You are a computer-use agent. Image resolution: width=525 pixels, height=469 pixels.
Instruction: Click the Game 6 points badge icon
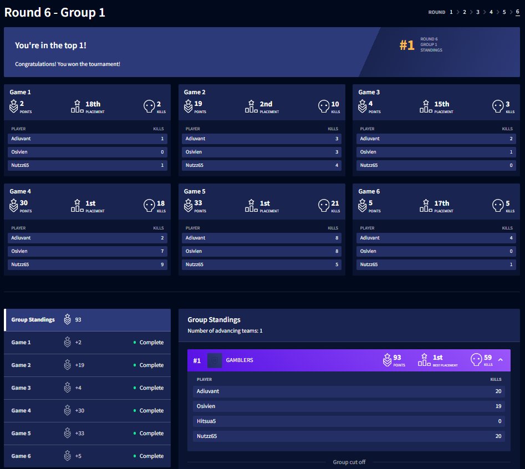coord(362,205)
